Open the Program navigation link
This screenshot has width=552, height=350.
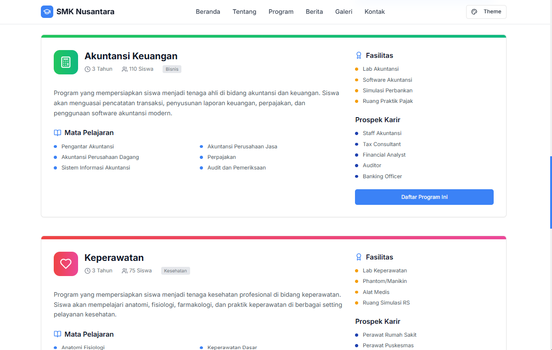(x=281, y=12)
